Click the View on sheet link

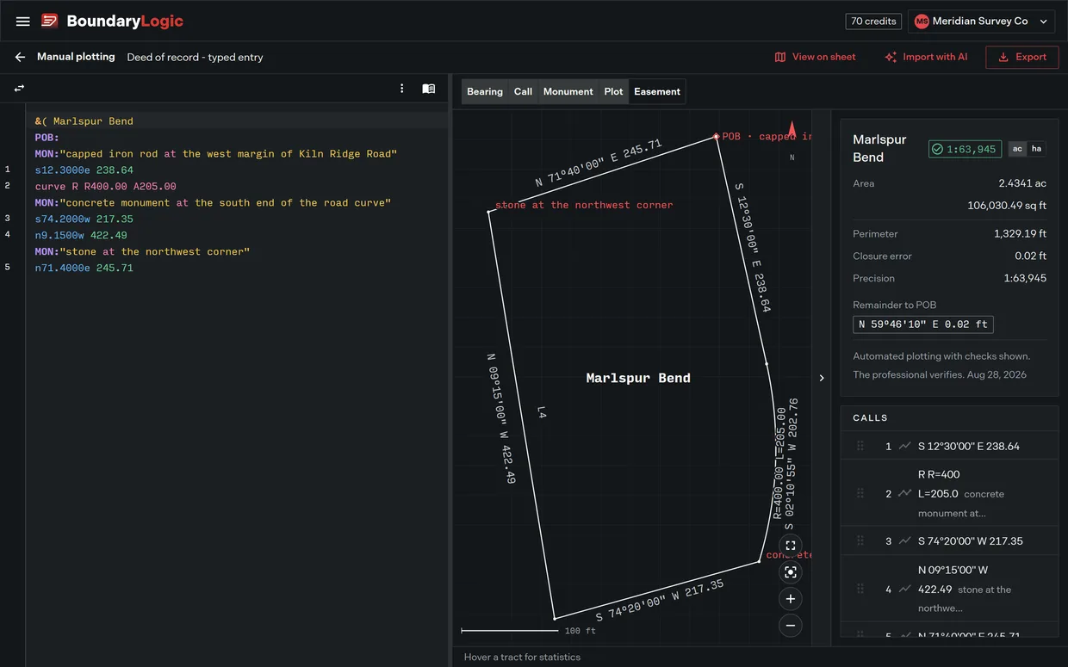815,57
